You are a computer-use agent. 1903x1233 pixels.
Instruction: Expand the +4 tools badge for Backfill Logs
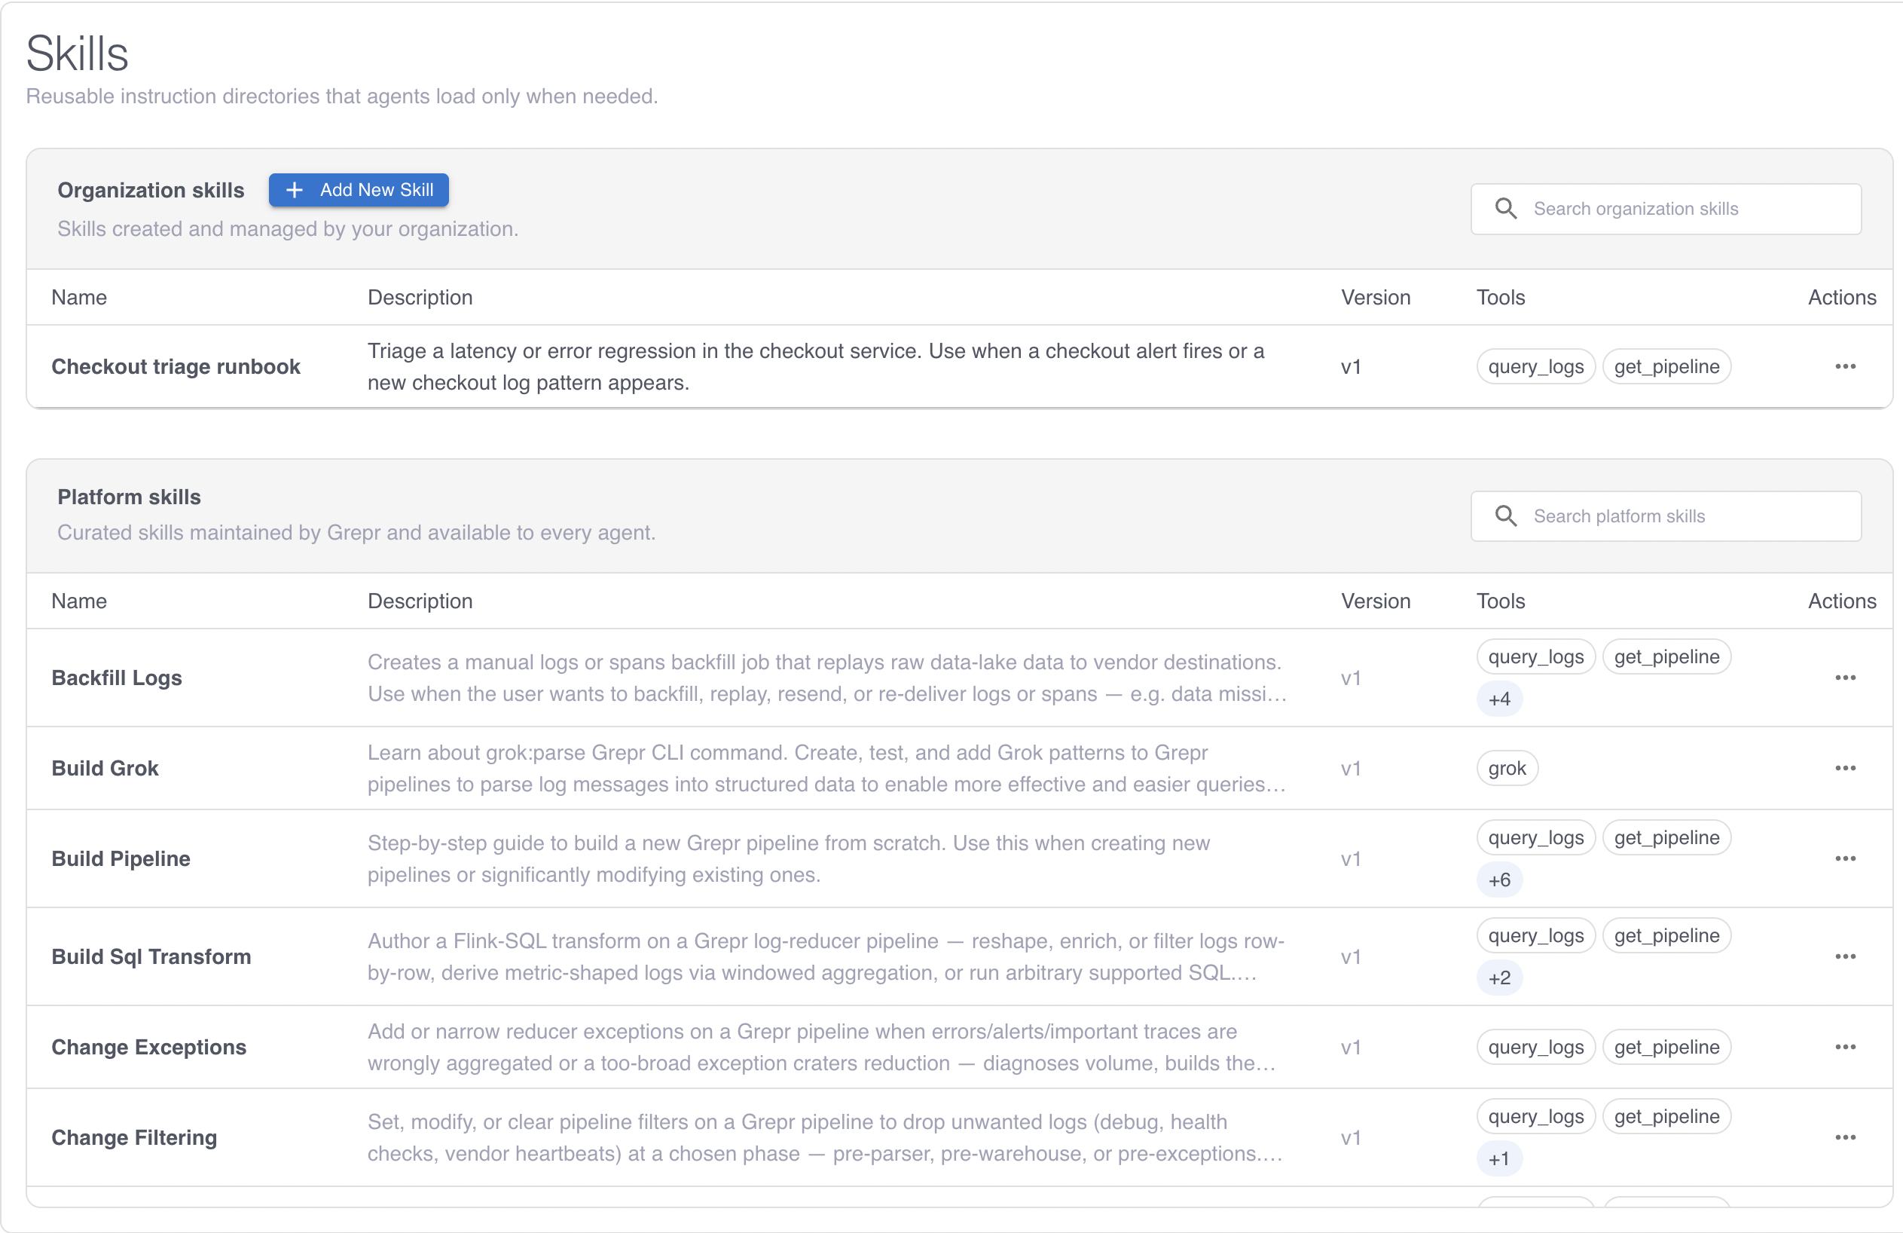coord(1499,699)
